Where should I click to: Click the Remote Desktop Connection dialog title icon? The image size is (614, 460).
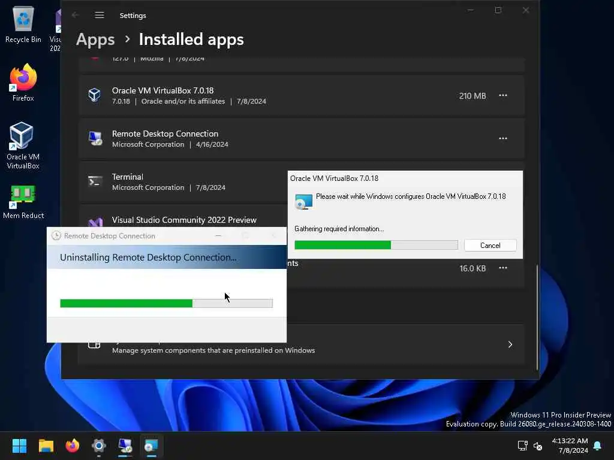click(56, 235)
